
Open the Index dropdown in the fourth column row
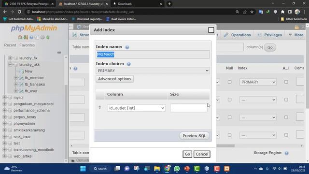[x=258, y=135]
